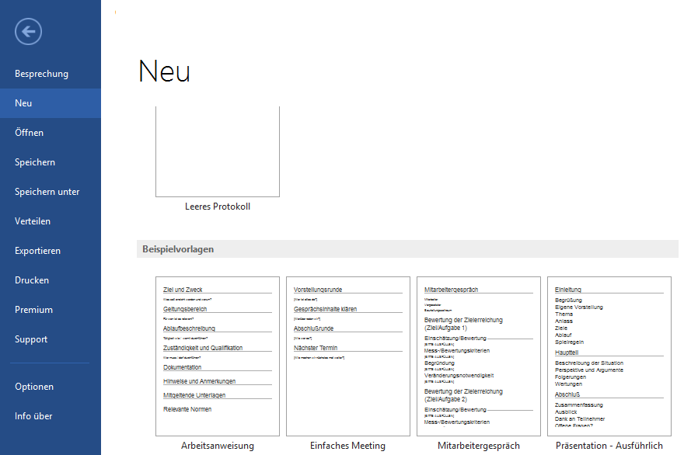Click the Beispielvorlagen section header
The width and height of the screenshot is (684, 455).
[x=178, y=249]
